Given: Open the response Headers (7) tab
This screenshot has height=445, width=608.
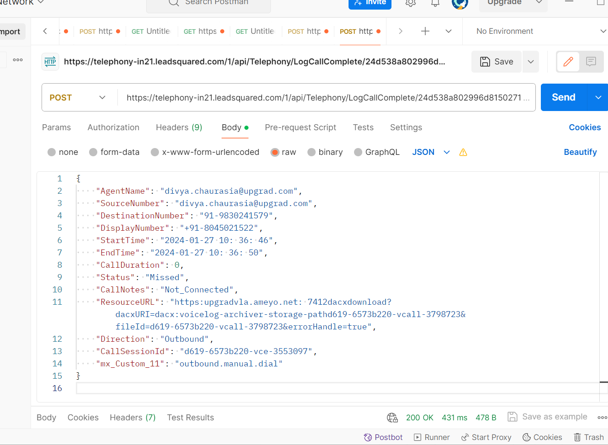Looking at the screenshot, I should point(132,418).
